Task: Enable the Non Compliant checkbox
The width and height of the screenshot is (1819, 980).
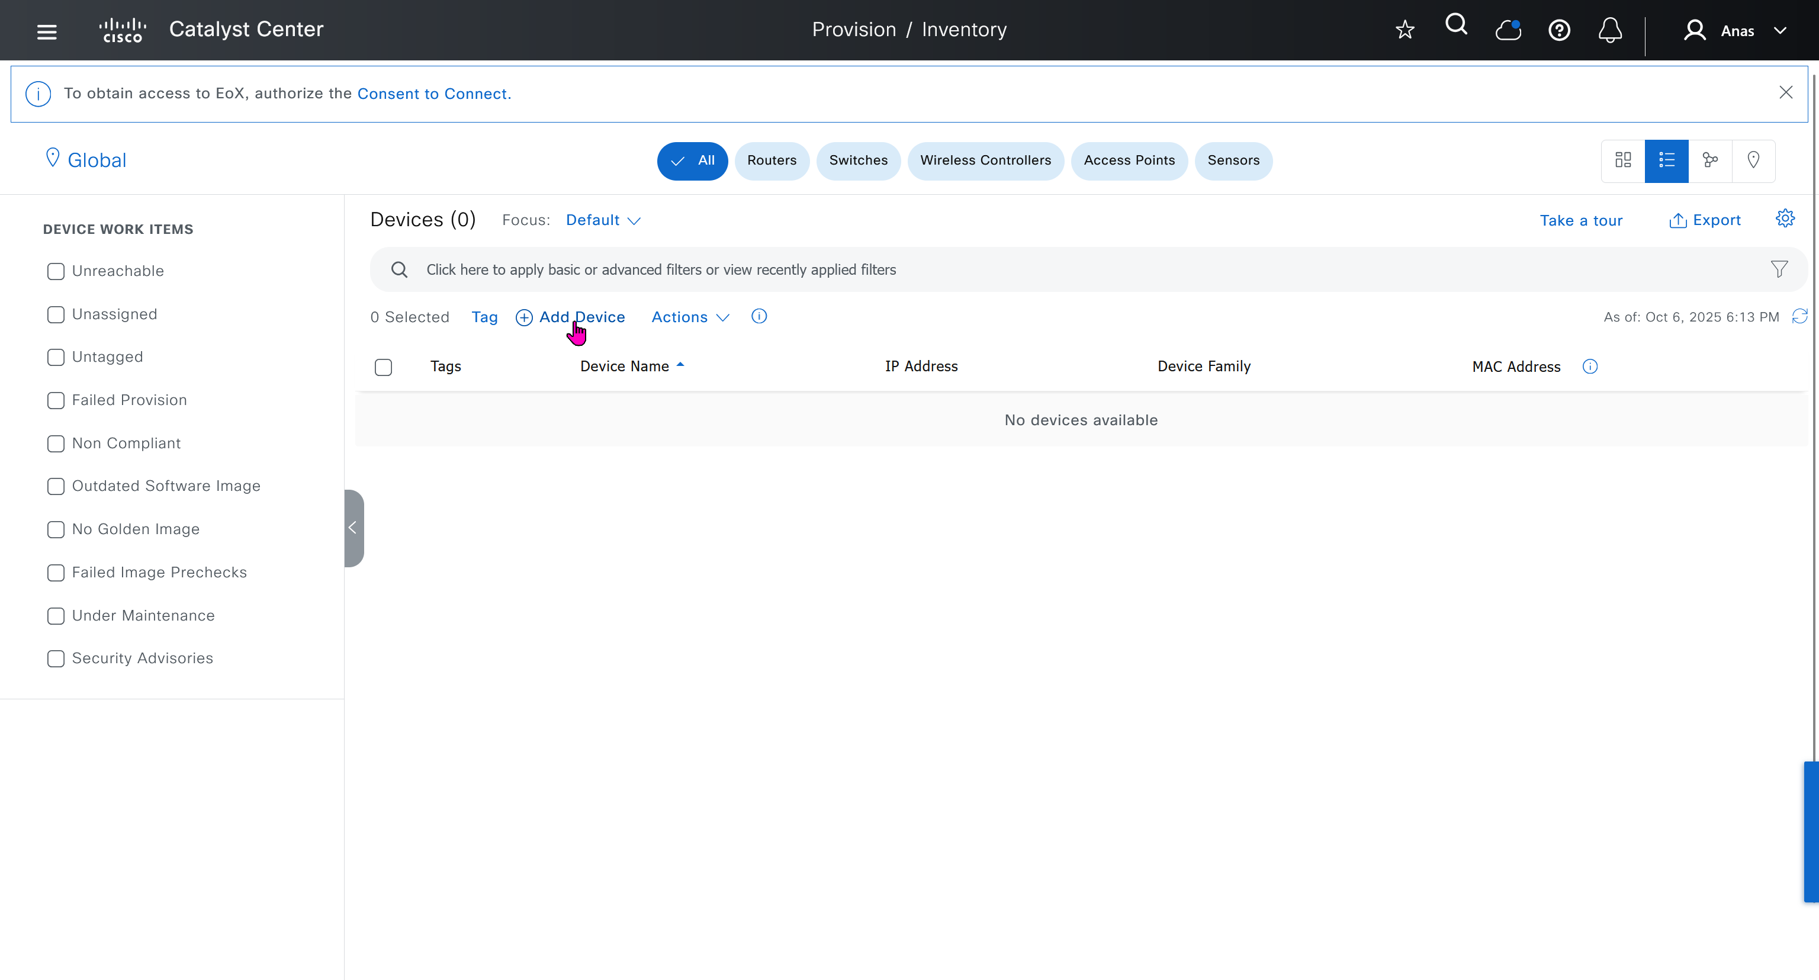Action: coord(56,444)
